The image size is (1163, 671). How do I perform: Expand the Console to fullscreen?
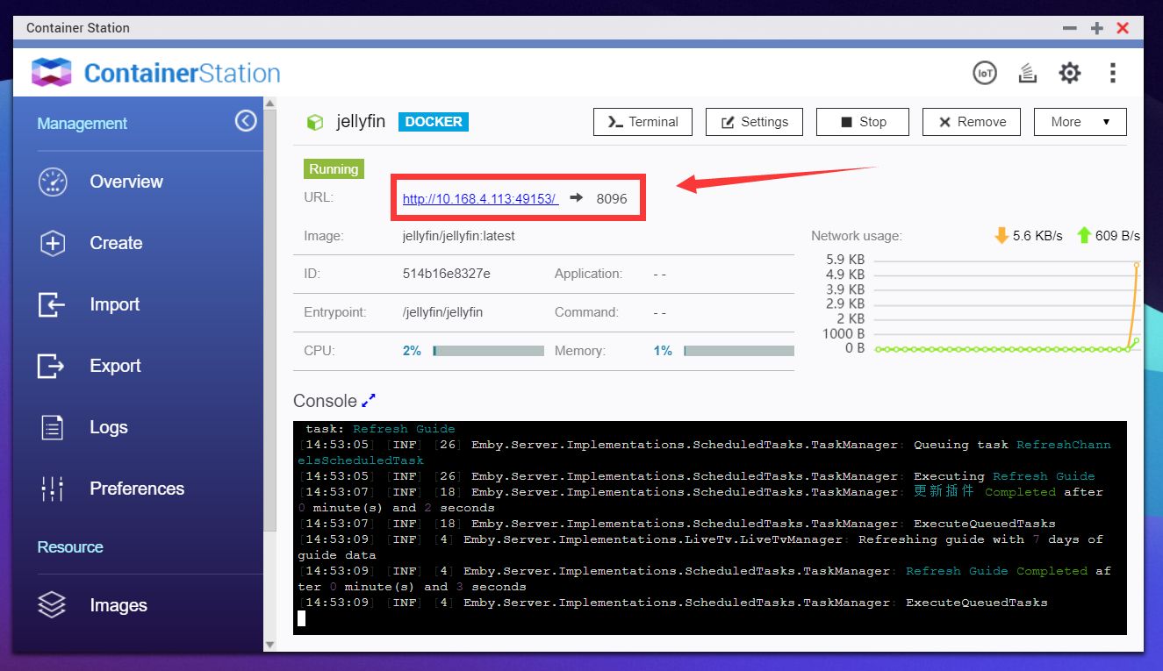click(369, 401)
